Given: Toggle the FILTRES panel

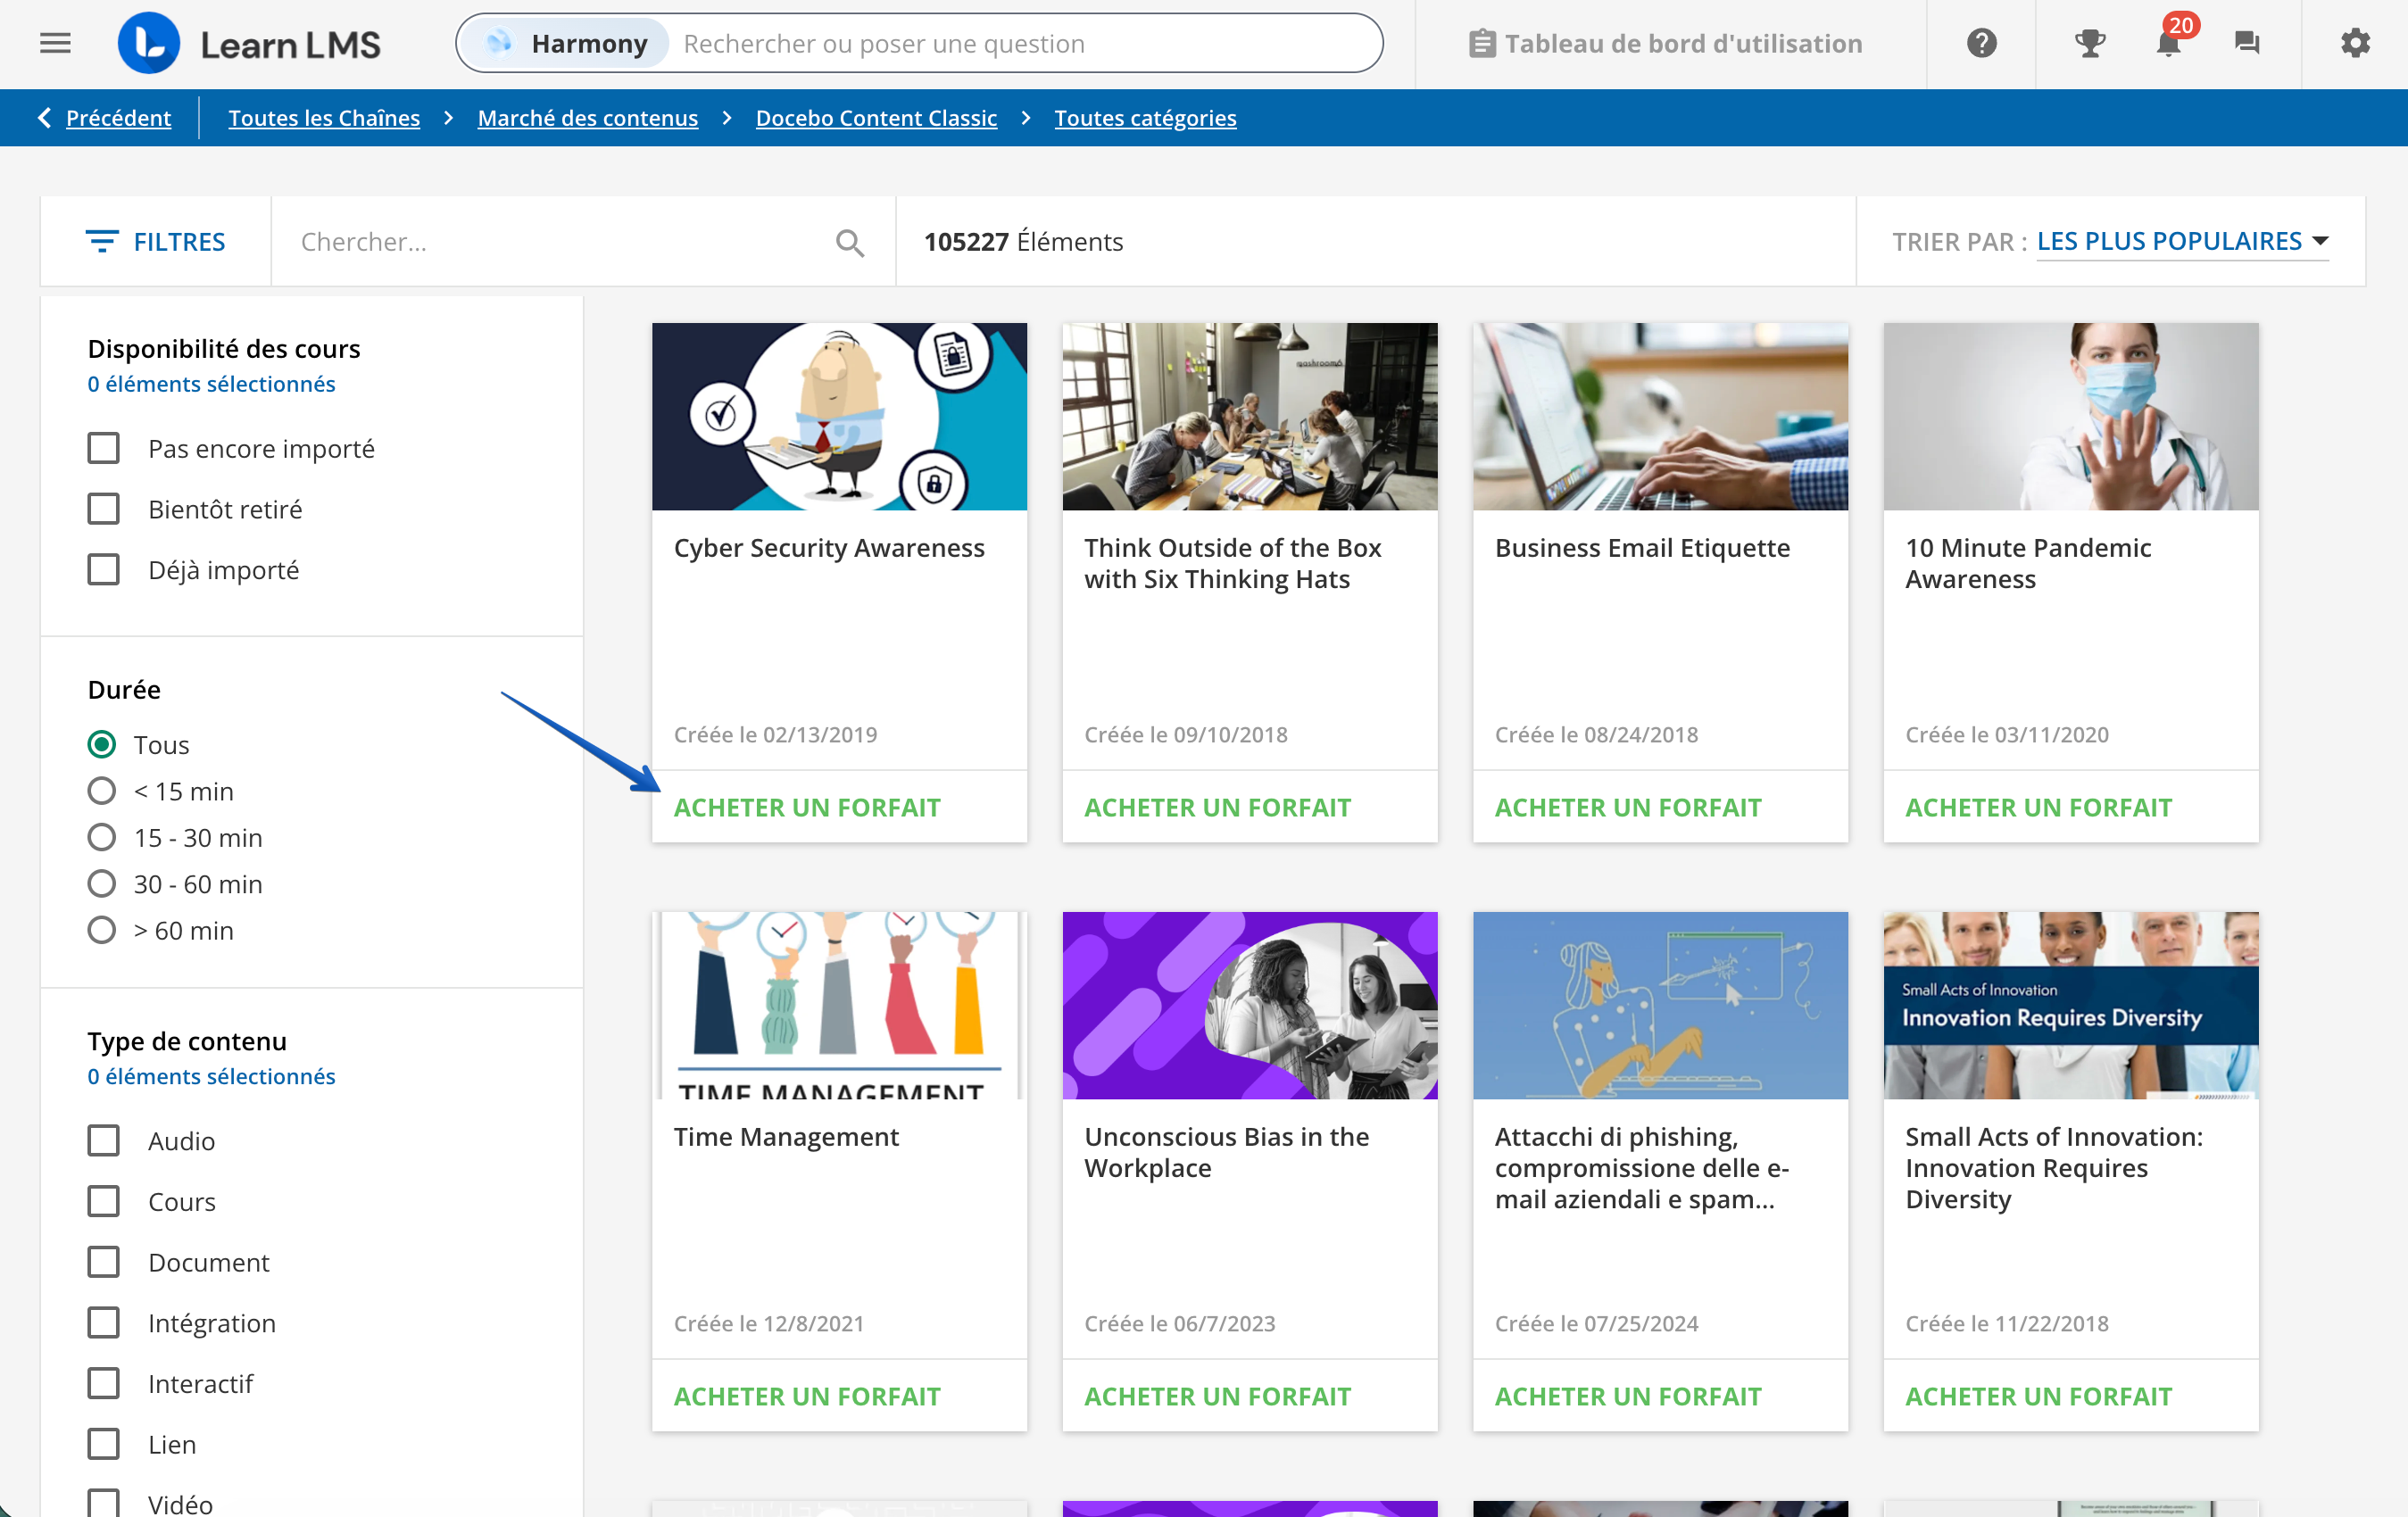Looking at the screenshot, I should point(156,241).
